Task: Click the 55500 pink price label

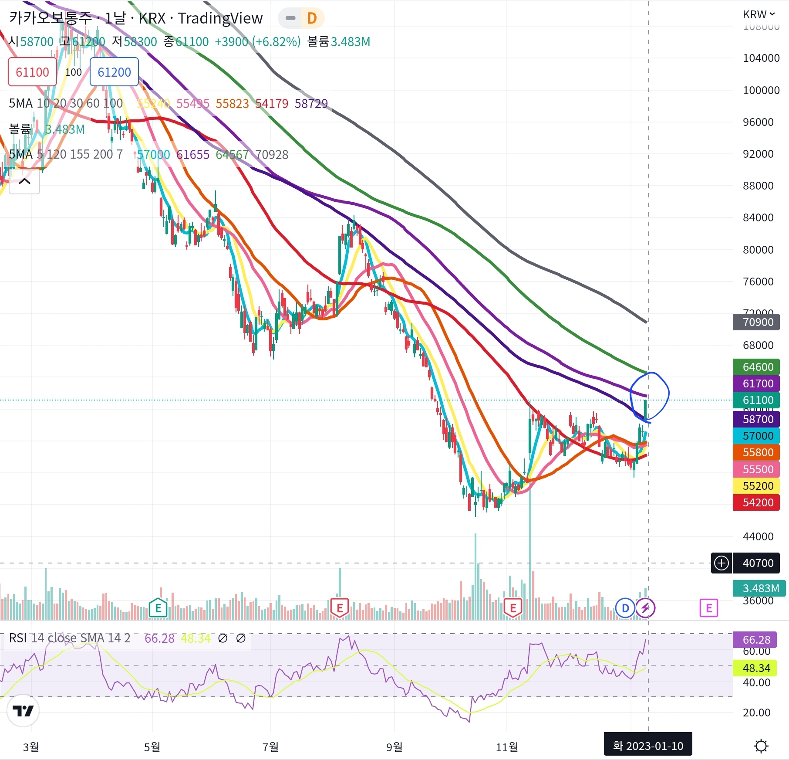Action: tap(756, 469)
